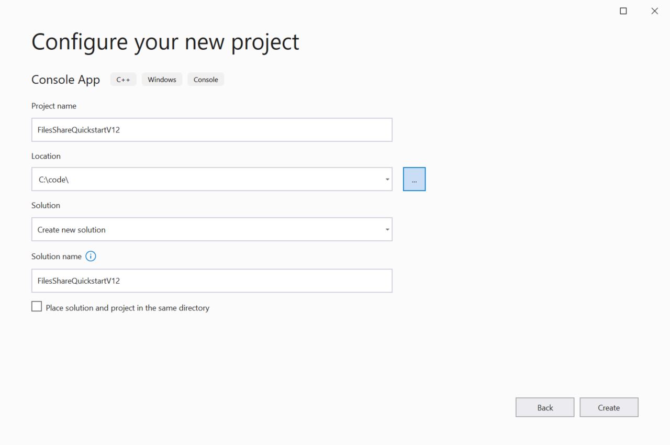Viewport: 670px width, 445px height.
Task: Open the Create new solution dropdown list
Action: coord(387,229)
